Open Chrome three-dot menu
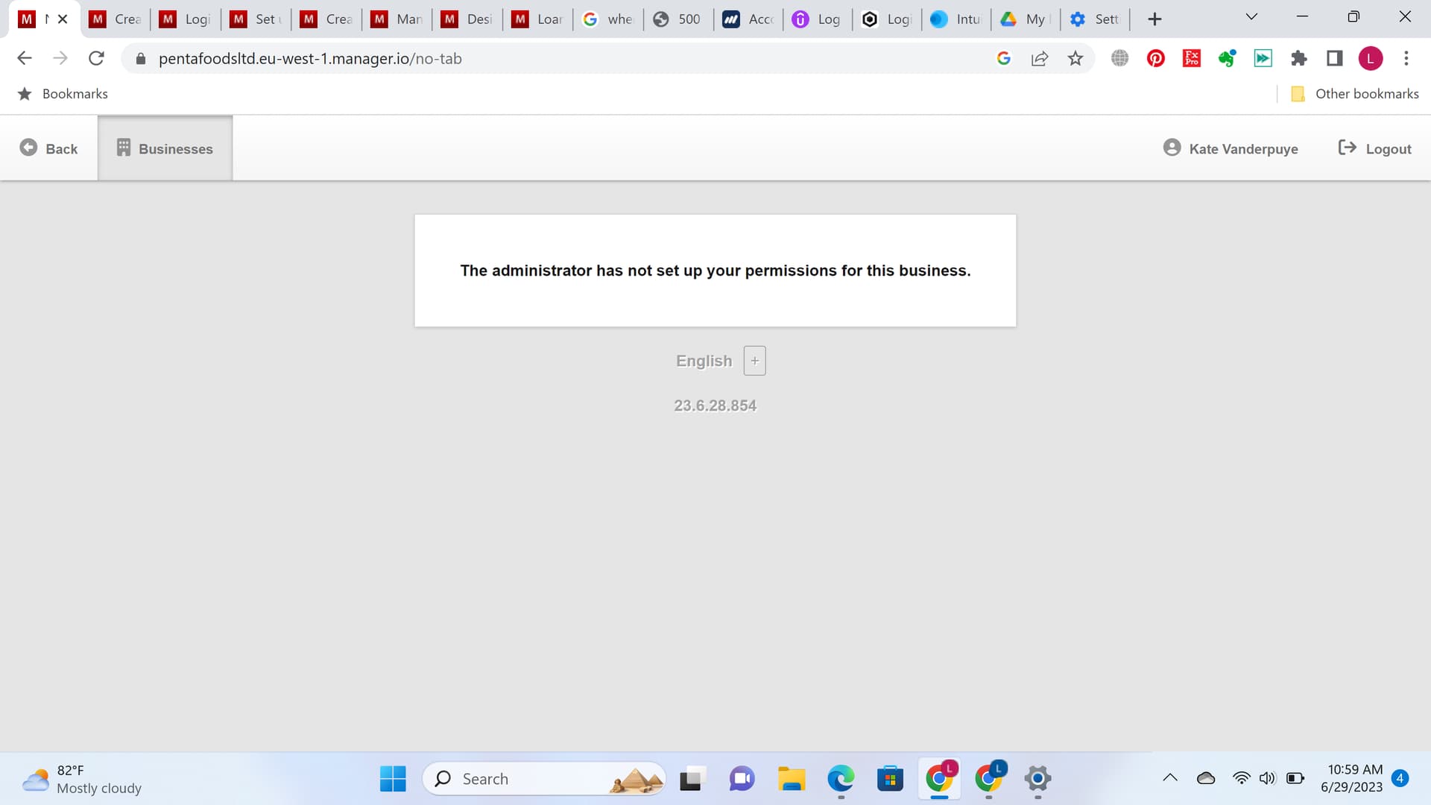Screen dimensions: 1431x805 [x=1406, y=58]
